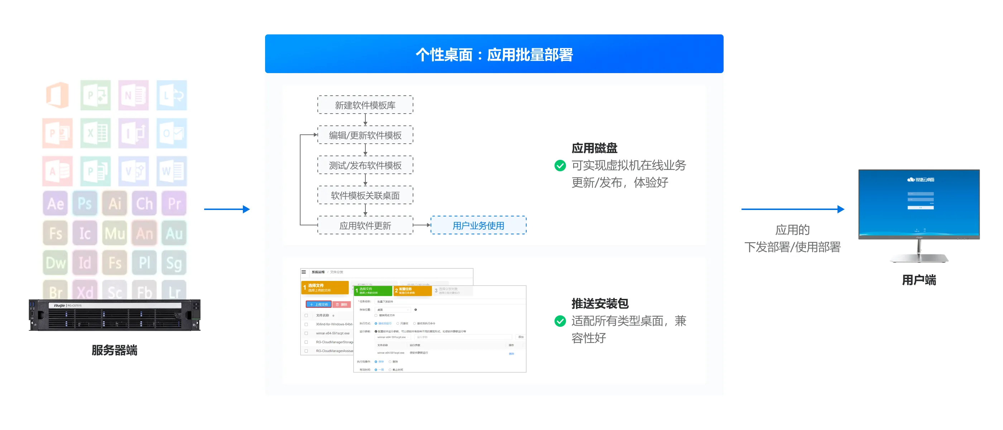Sort by the 文件名称 column arrow
The image size is (1003, 430).
333,315
